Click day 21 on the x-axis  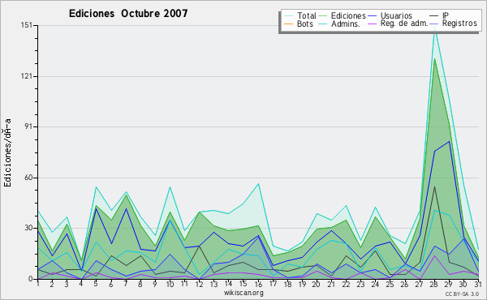(331, 284)
